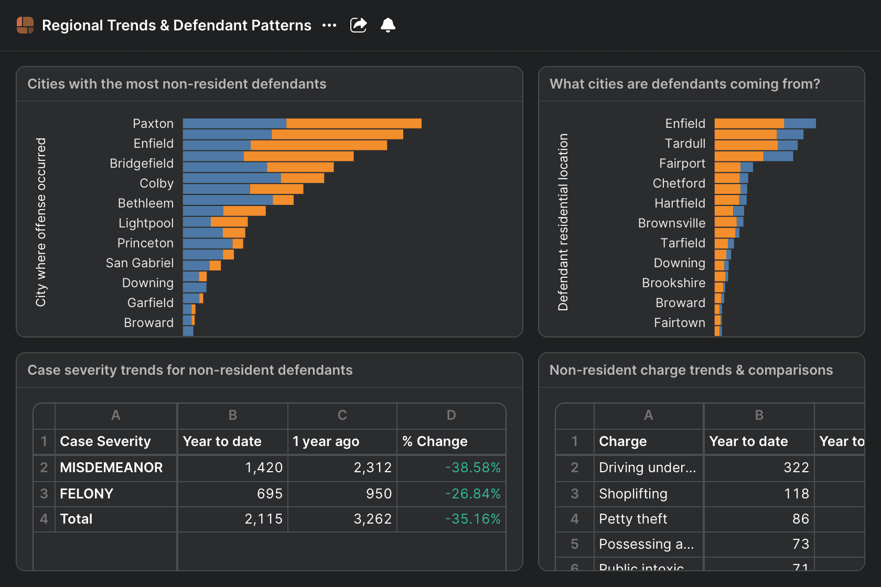Screen dimensions: 881x587
Task: Select column A header in severity table
Action: [116, 416]
